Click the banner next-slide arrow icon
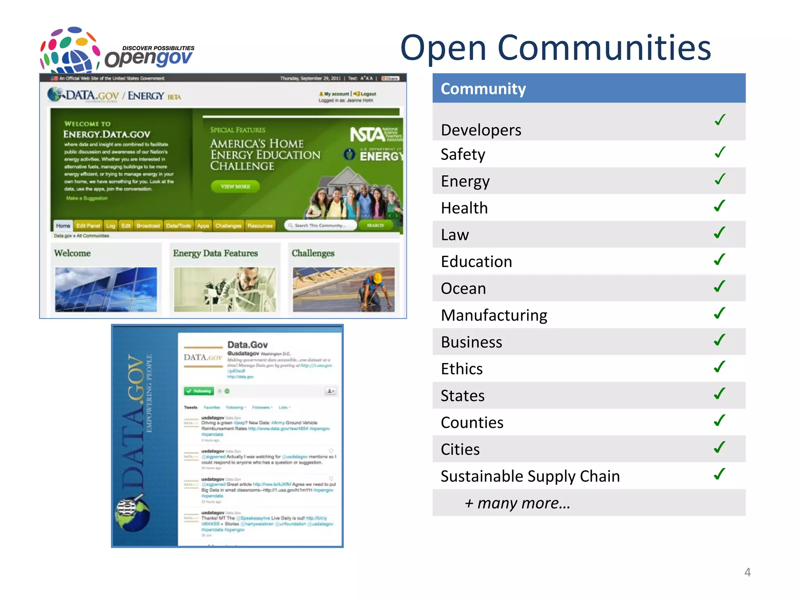 (x=397, y=216)
